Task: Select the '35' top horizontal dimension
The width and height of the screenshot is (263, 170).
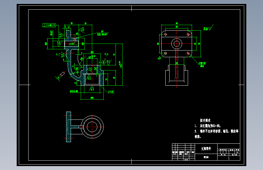Action: 85,23
